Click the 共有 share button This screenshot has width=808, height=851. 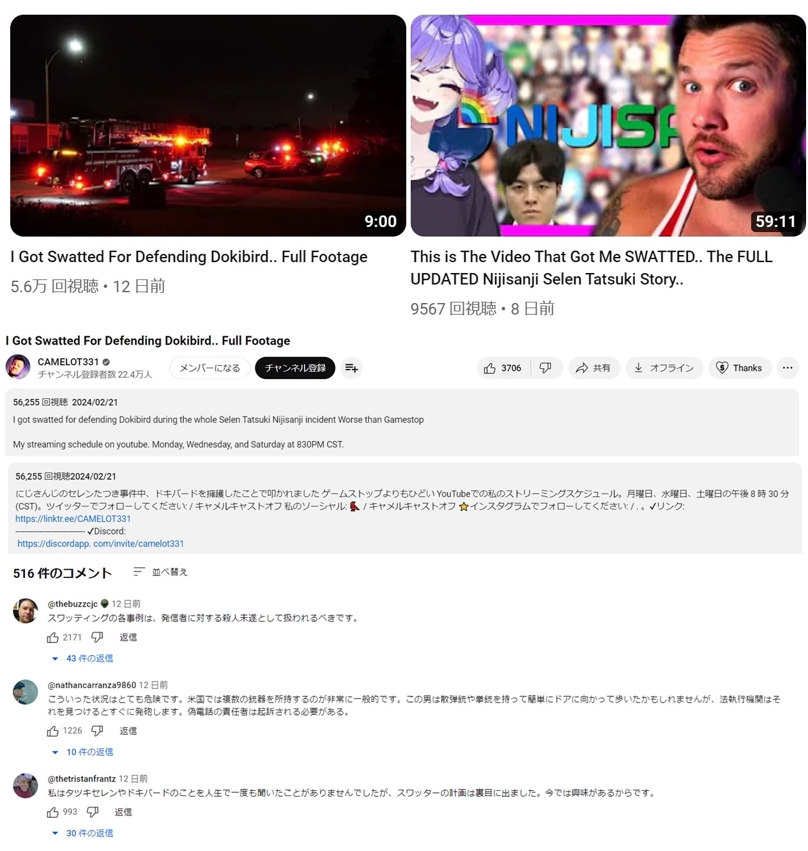coord(593,368)
